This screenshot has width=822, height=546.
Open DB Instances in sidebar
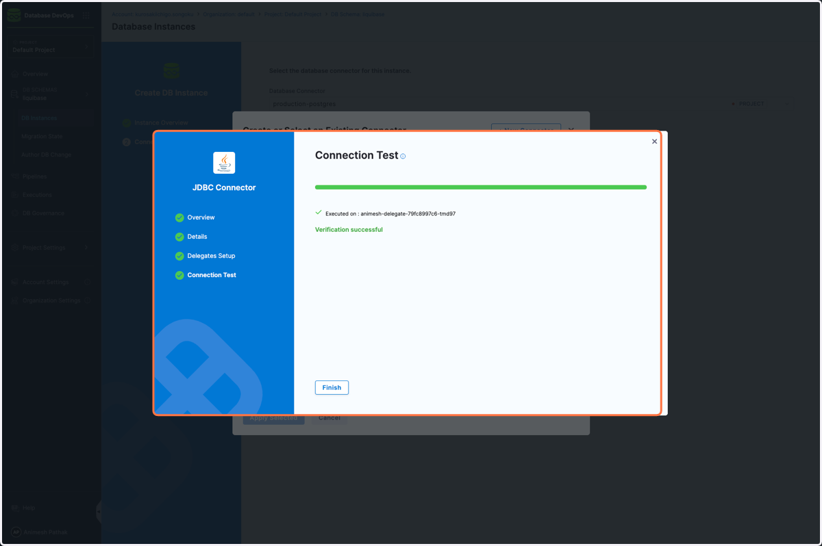click(x=40, y=118)
